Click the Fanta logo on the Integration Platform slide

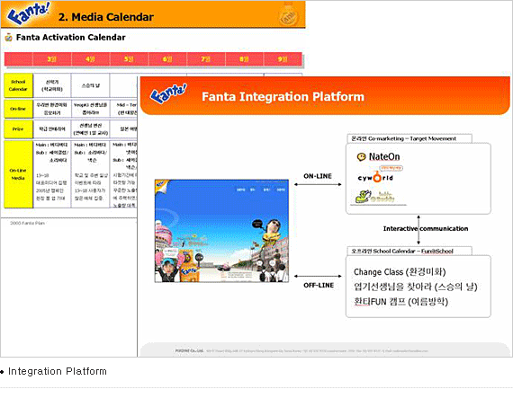click(168, 93)
